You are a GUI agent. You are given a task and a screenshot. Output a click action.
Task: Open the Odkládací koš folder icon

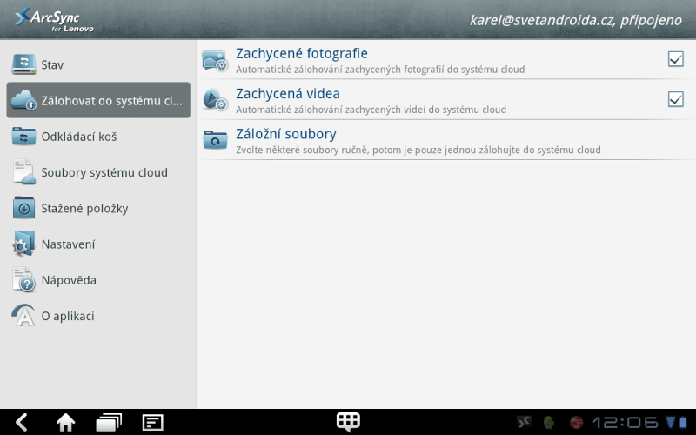(24, 137)
